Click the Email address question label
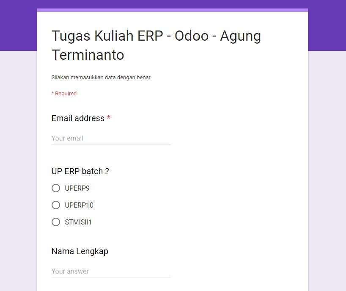This screenshot has height=291, width=346. point(78,118)
